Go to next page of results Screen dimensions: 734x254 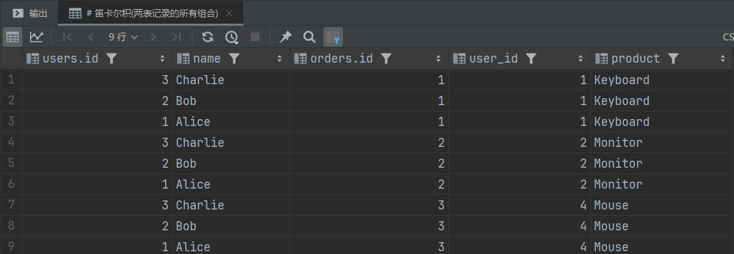[x=153, y=37]
